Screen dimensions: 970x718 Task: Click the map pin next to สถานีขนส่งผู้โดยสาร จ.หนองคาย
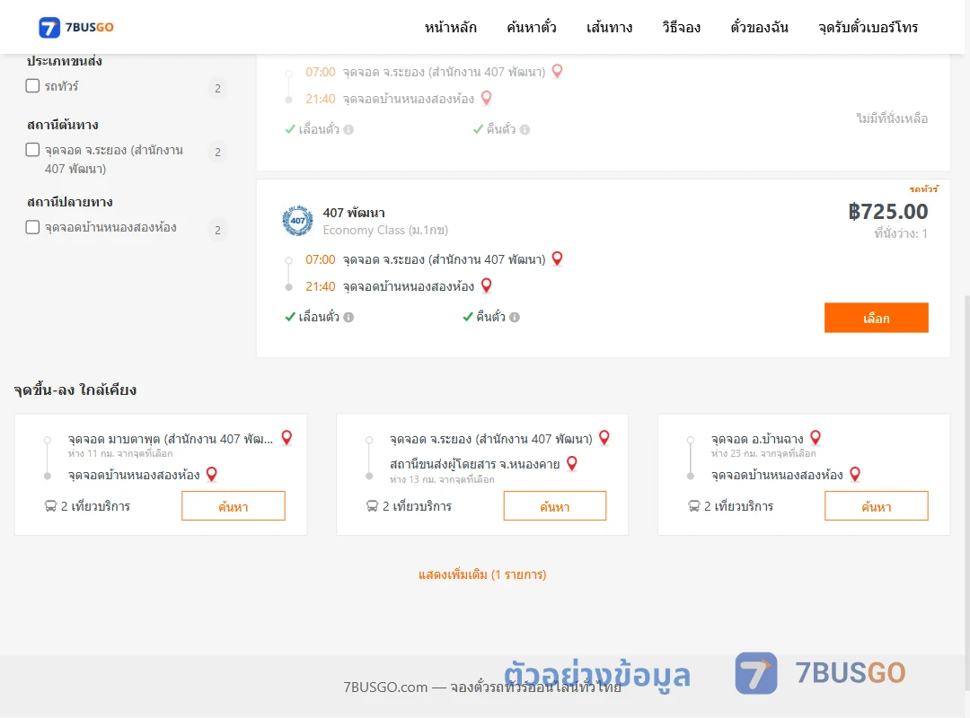(571, 463)
